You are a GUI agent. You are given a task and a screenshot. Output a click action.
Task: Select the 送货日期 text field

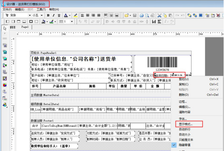169,75
